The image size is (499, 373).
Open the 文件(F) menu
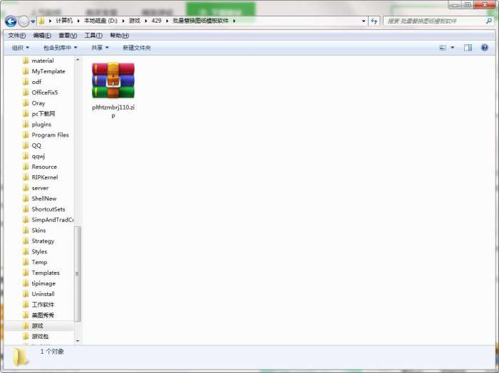(x=16, y=36)
